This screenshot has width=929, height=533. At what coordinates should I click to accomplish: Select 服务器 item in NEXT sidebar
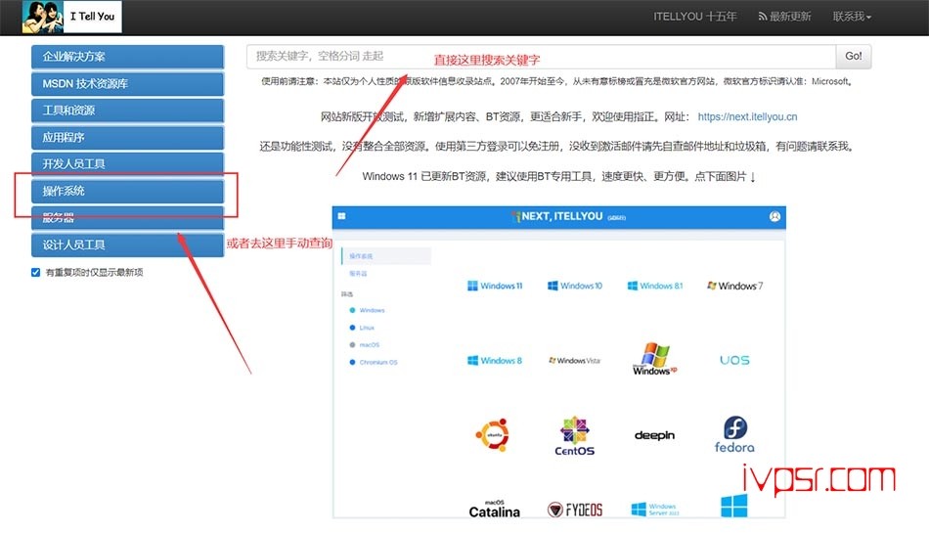359,274
